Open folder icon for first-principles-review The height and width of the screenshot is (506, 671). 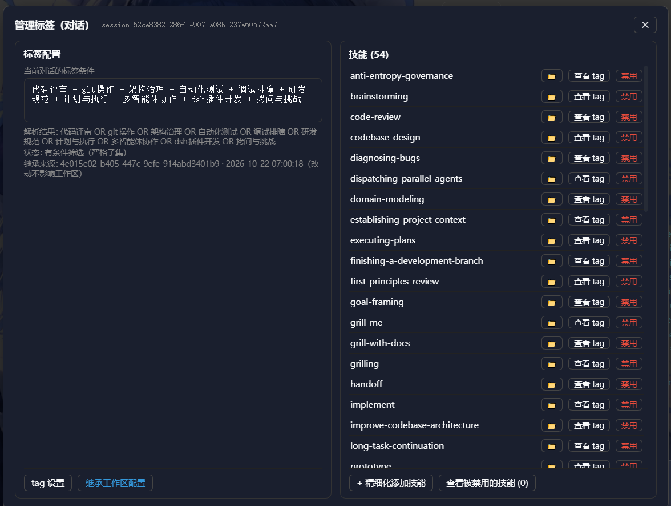tap(552, 282)
